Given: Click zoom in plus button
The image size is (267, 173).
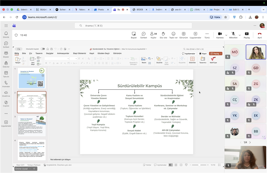Looking at the screenshot, I should [x=208, y=165].
